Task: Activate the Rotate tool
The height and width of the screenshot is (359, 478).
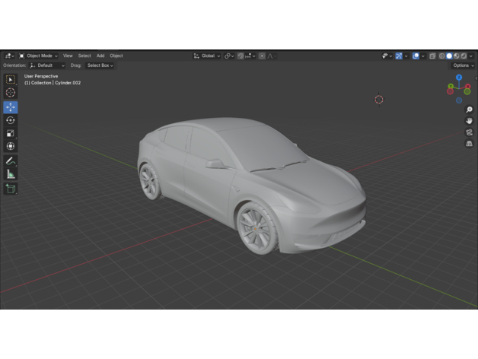Action: pyautogui.click(x=11, y=120)
